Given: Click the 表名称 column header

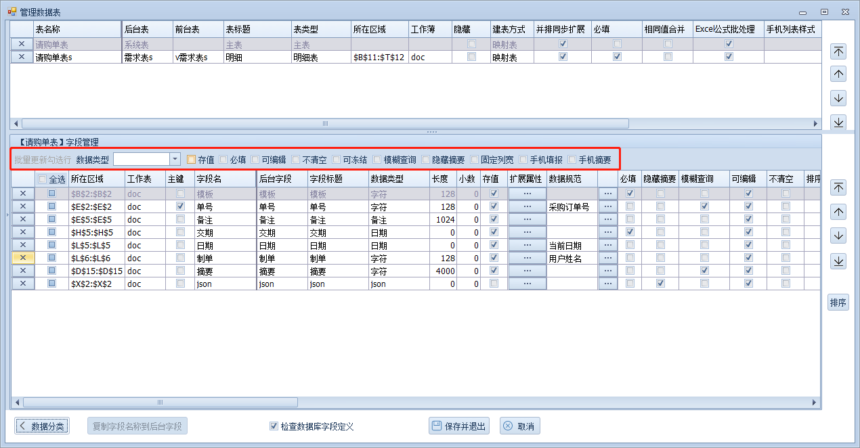Looking at the screenshot, I should pos(76,30).
